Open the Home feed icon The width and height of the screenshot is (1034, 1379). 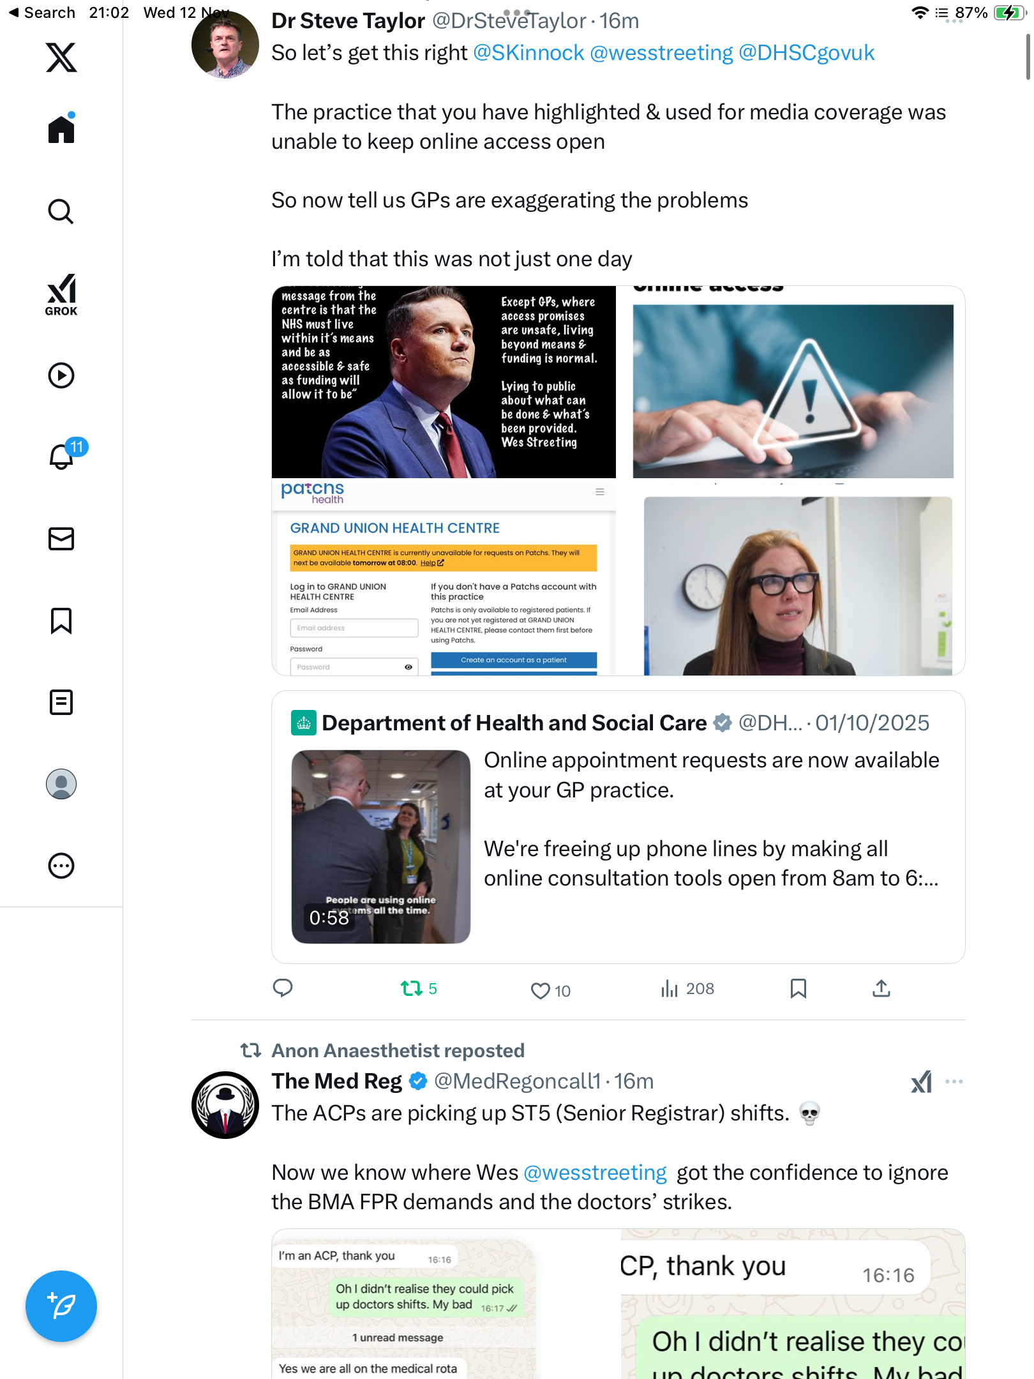(x=61, y=130)
